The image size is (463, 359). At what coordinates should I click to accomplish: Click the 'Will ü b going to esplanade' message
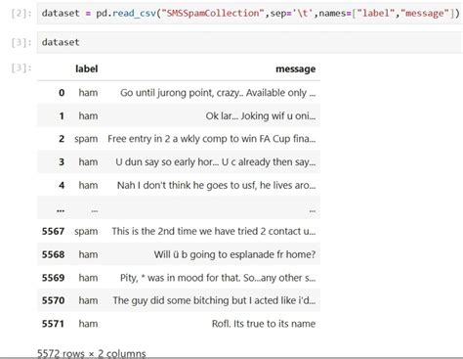pyautogui.click(x=234, y=254)
